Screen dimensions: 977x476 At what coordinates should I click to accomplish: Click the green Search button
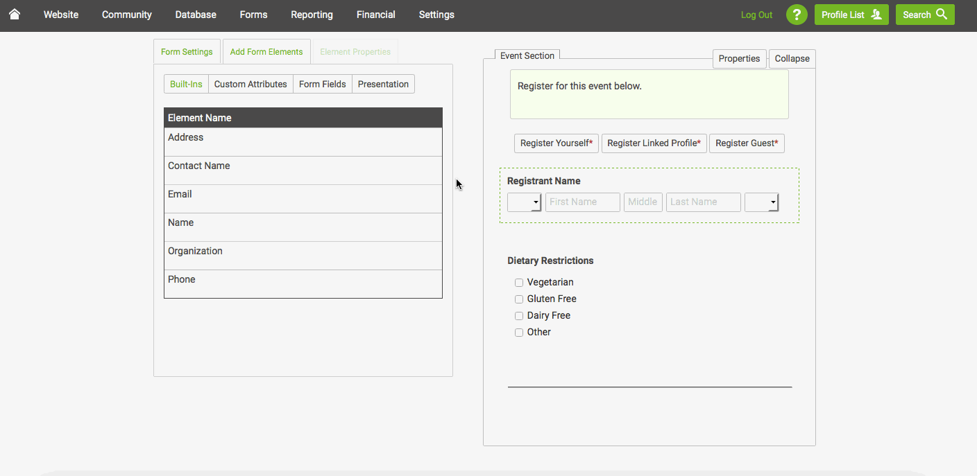[925, 15]
